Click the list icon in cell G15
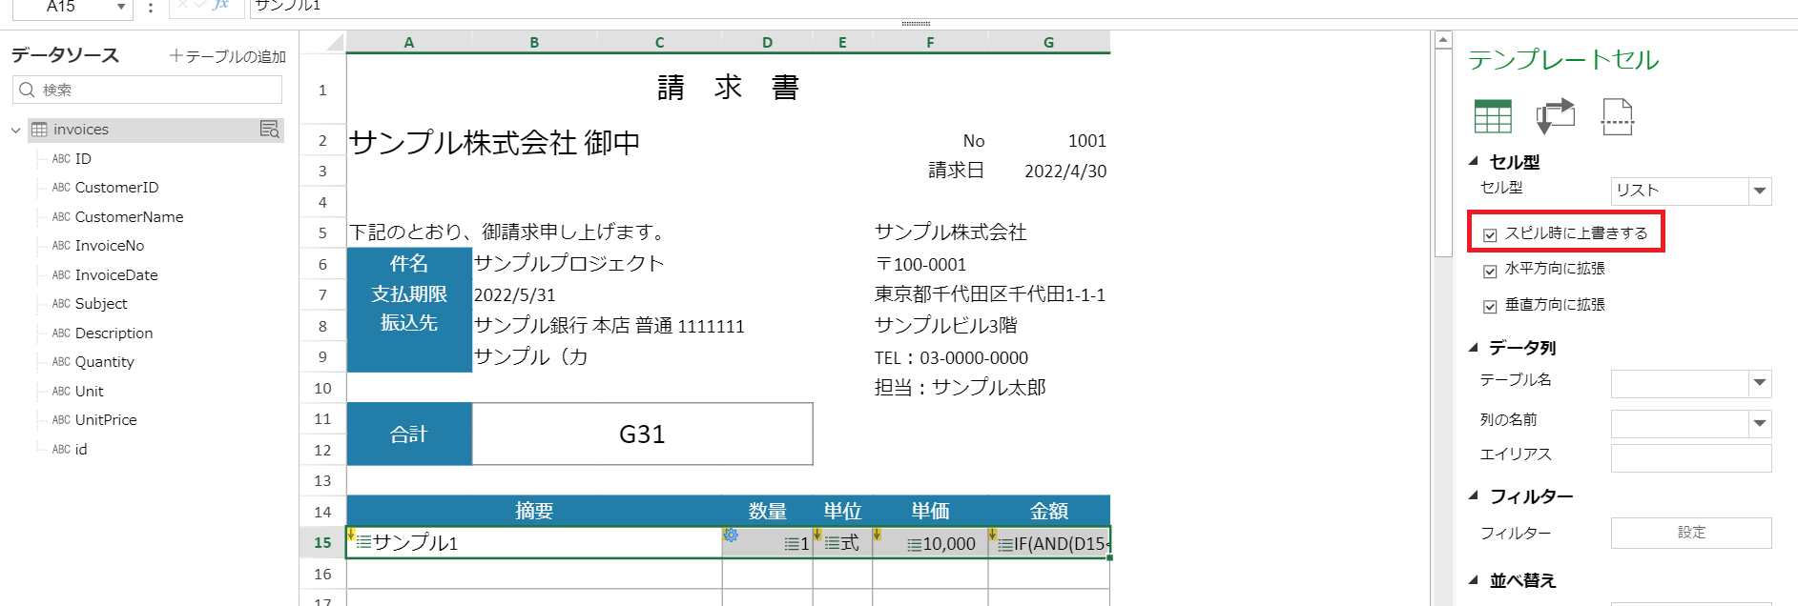This screenshot has height=606, width=1798. pos(1005,545)
